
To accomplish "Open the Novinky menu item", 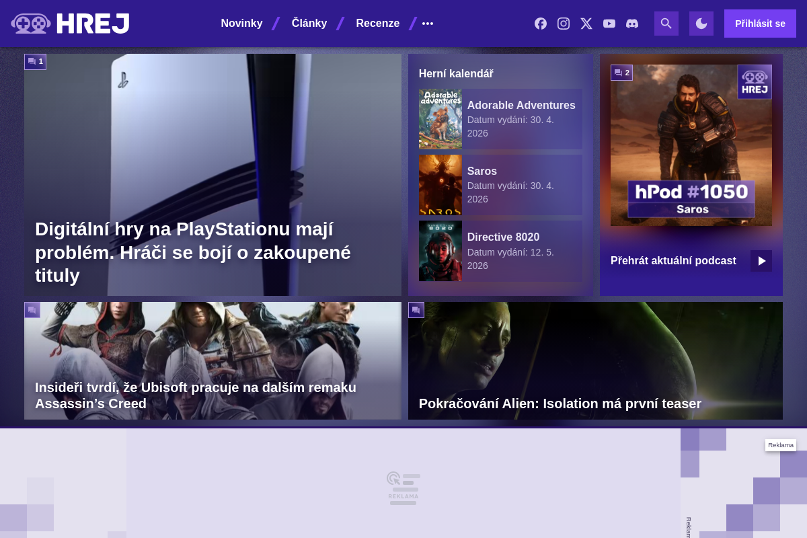I will (241, 24).
